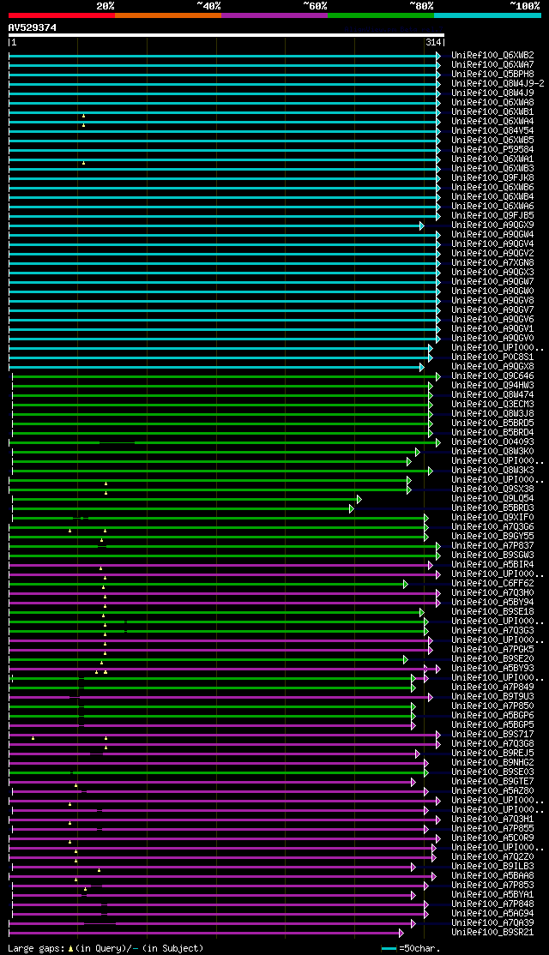
Task: Select the UniRef100_A5C0R9 label
Action: point(492,838)
